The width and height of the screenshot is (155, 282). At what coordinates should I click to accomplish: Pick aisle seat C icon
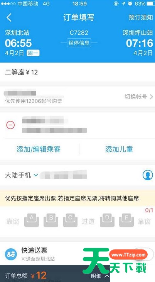tap(70, 220)
